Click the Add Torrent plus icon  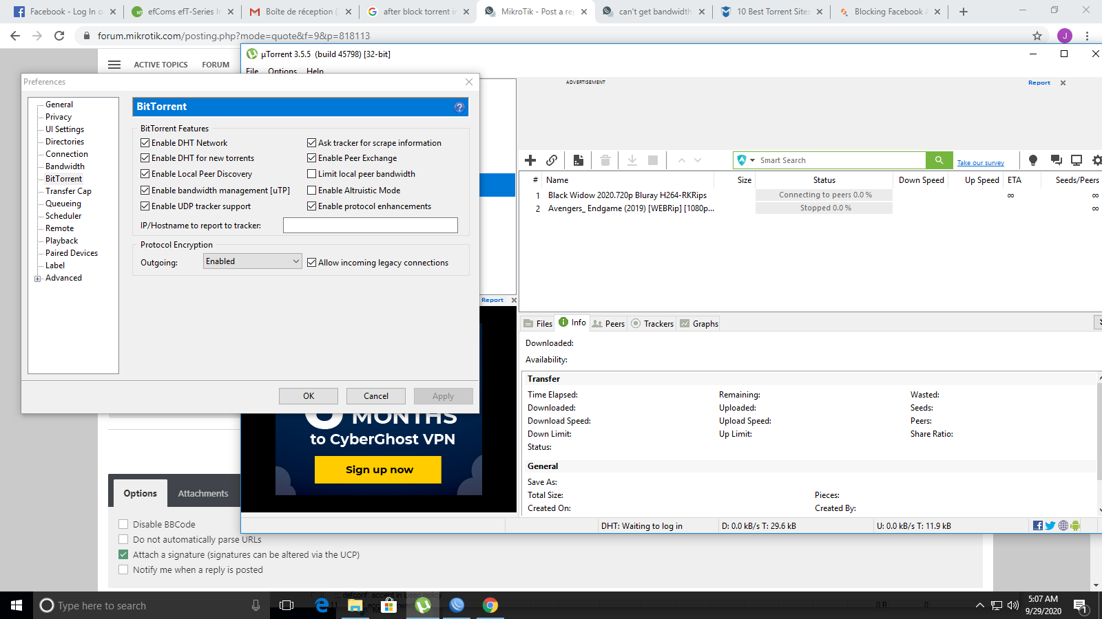[x=530, y=160]
